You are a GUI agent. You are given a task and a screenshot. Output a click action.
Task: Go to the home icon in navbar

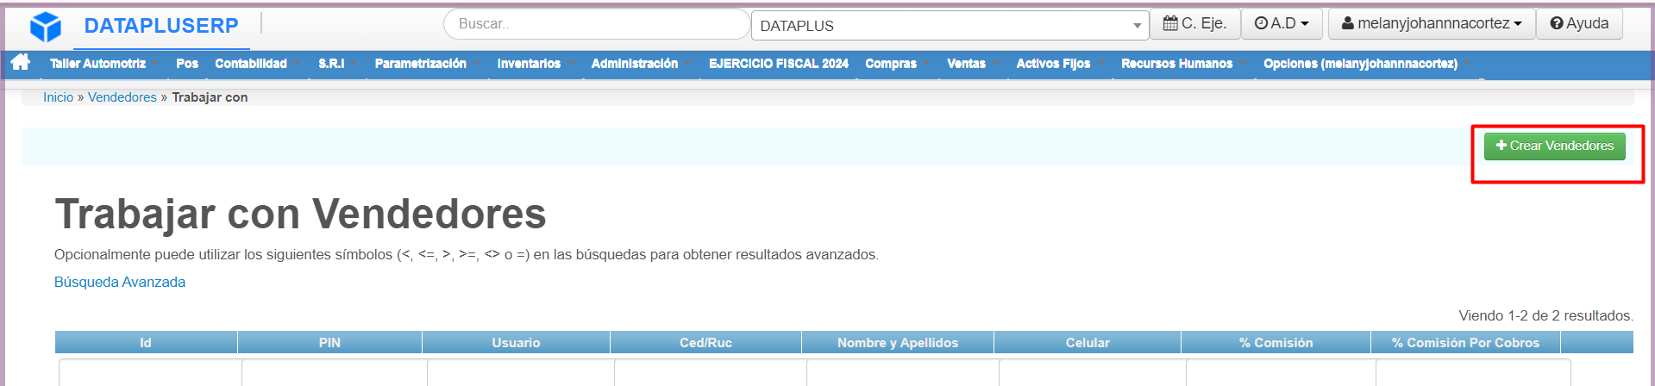click(x=21, y=62)
